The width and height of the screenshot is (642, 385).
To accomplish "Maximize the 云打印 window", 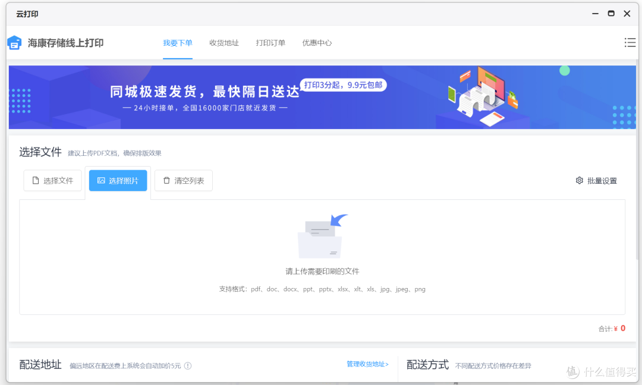I will (611, 14).
